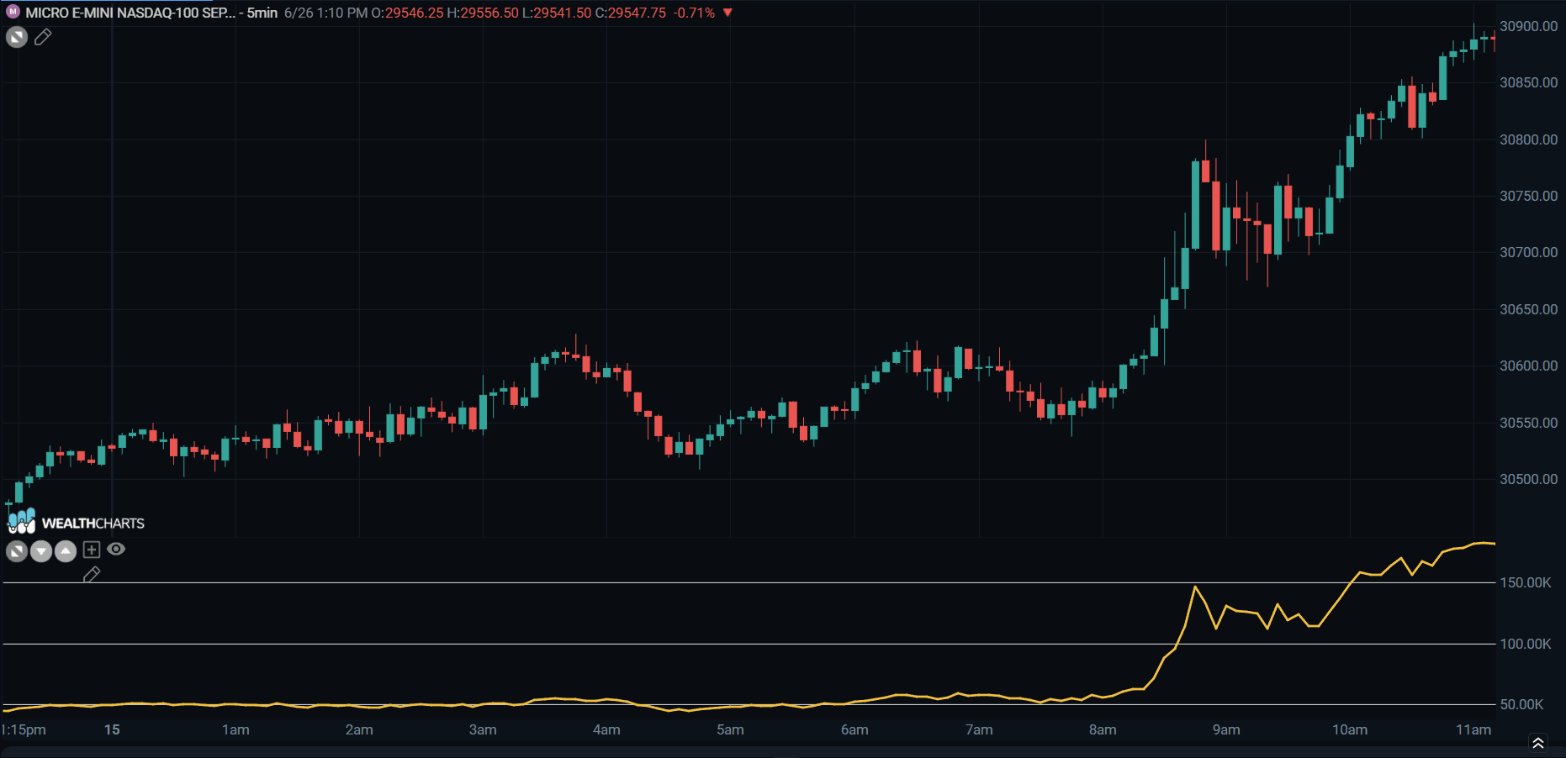Click the 50.00K indicator axis label
This screenshot has width=1566, height=758.
pyautogui.click(x=1521, y=704)
